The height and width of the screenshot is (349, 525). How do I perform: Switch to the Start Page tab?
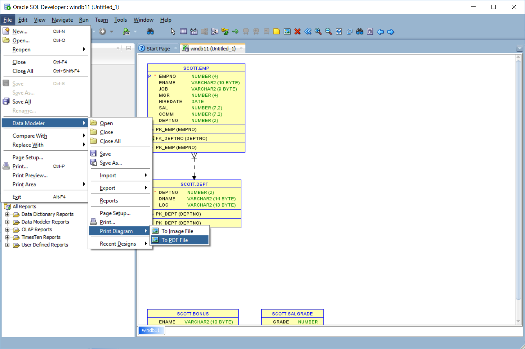coord(158,49)
